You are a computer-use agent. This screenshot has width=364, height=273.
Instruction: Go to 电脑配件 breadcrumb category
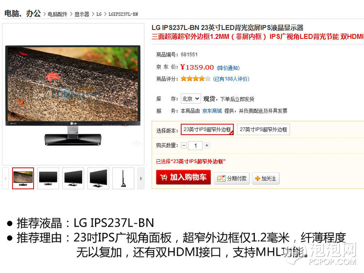click(58, 14)
